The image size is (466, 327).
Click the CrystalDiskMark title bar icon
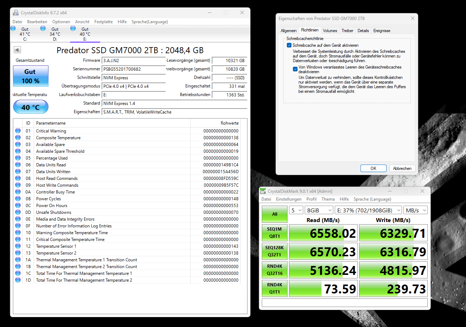coord(263,191)
